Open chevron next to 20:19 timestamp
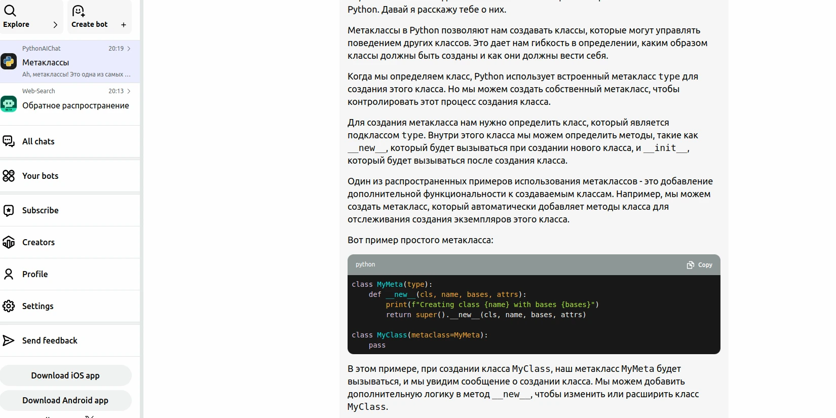836x418 pixels. (x=129, y=49)
